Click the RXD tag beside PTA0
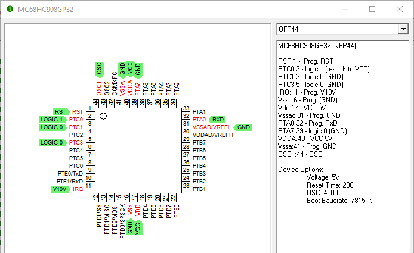 click(218, 120)
